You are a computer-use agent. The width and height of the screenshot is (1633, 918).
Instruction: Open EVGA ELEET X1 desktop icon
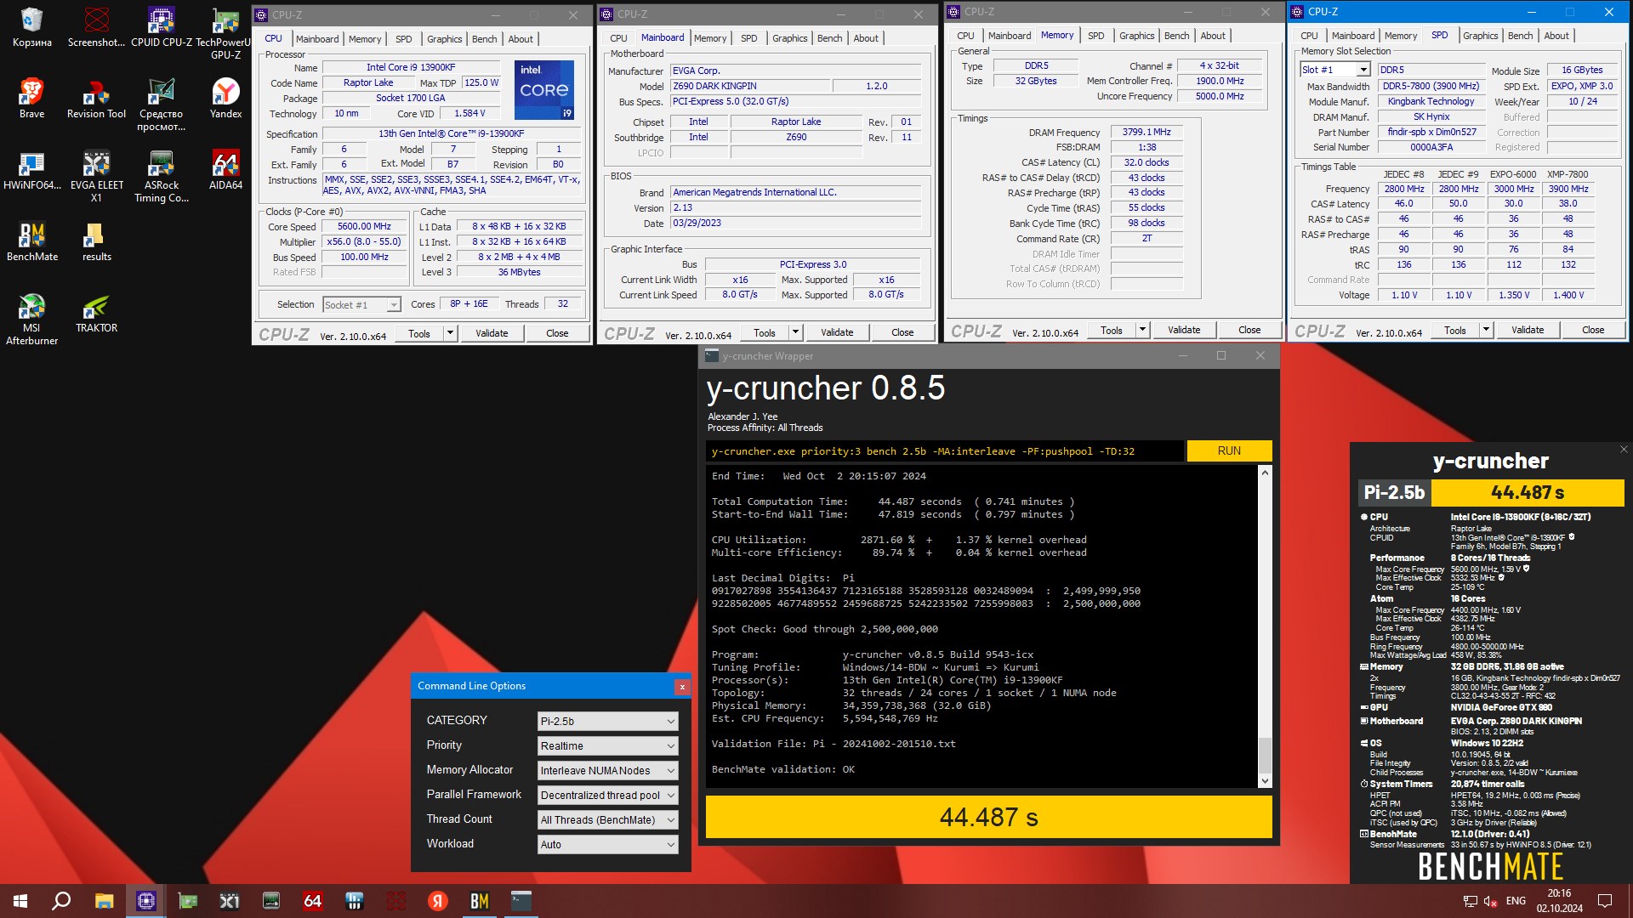[x=96, y=177]
